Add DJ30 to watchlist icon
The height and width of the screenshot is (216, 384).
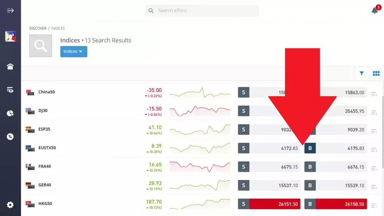tap(374, 112)
